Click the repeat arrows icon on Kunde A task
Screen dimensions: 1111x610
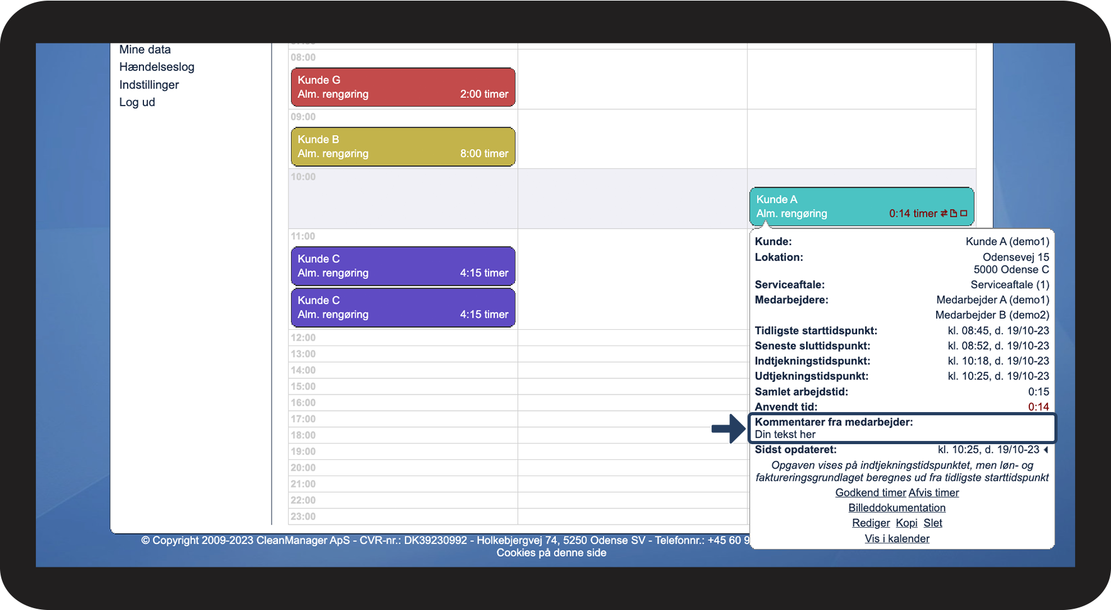(x=944, y=214)
